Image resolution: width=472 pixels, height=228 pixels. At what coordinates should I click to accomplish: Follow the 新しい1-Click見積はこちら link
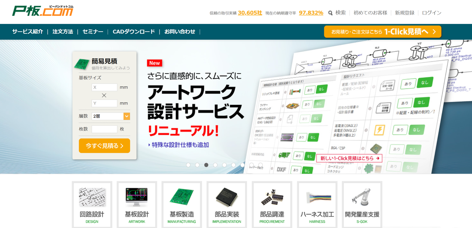click(x=350, y=158)
